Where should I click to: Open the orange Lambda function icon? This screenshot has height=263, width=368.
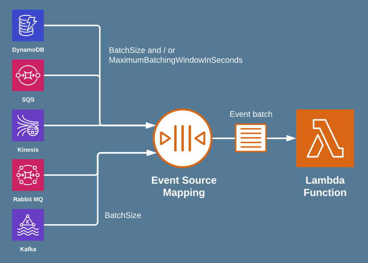(325, 138)
